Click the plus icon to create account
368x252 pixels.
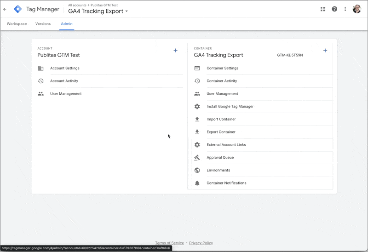point(175,51)
